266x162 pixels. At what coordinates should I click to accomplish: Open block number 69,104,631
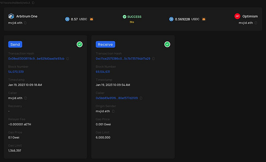pos(103,72)
